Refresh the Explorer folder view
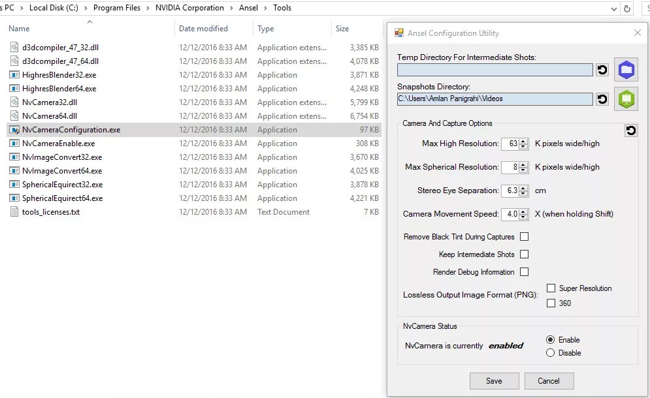This screenshot has height=398, width=650. coord(627,8)
